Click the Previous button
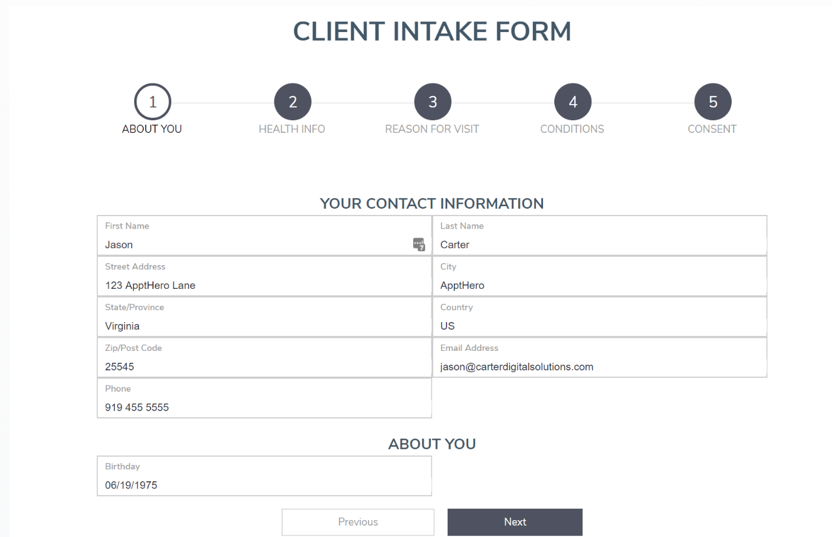 [358, 522]
